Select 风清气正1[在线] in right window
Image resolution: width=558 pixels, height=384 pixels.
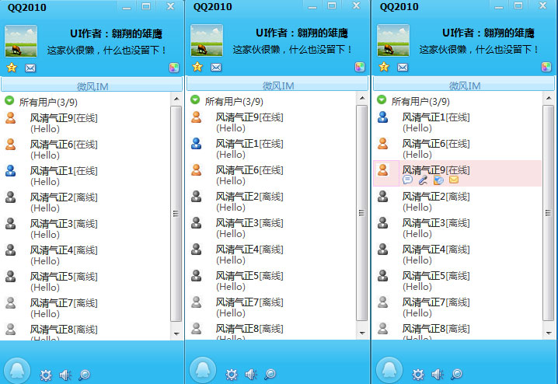tap(458, 122)
